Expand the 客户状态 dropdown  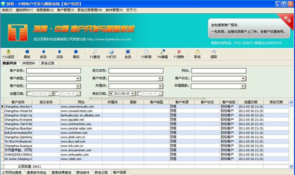pyautogui.click(x=243, y=78)
